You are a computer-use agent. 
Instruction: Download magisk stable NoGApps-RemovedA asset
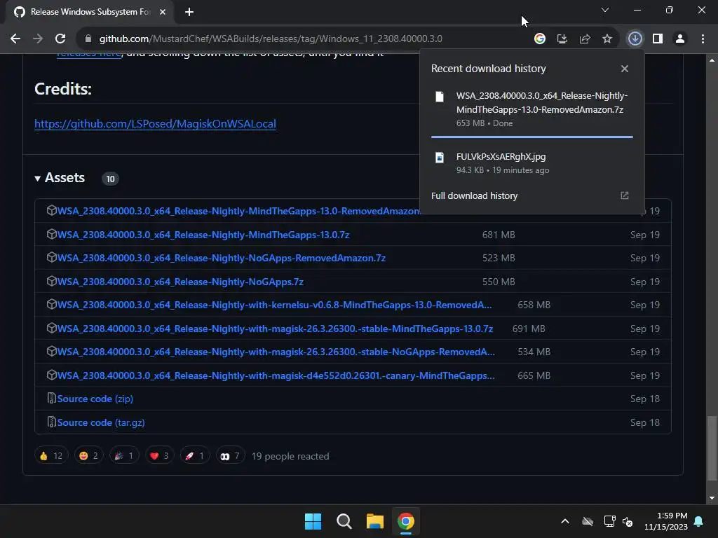[x=276, y=352]
